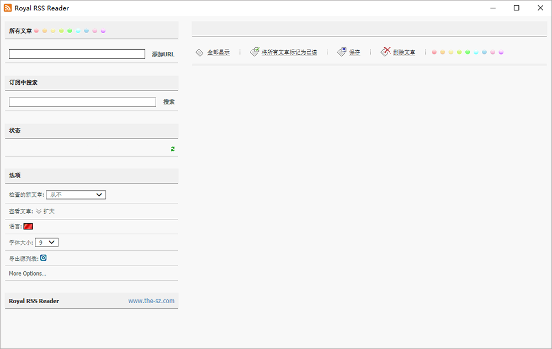Click the 搜索 button
The height and width of the screenshot is (349, 552).
[169, 102]
